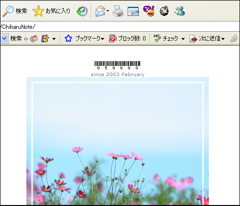Click the ABC spell チェック button
This screenshot has width=240, height=206.
coord(166,39)
